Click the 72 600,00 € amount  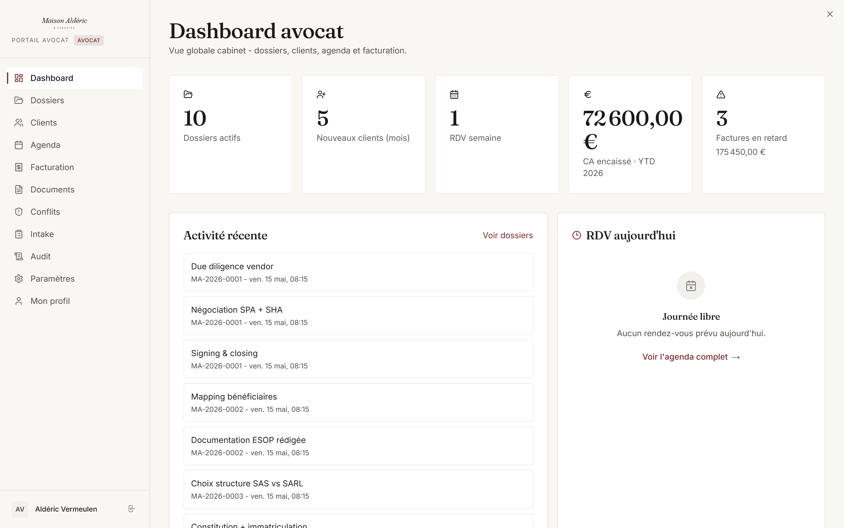point(633,130)
